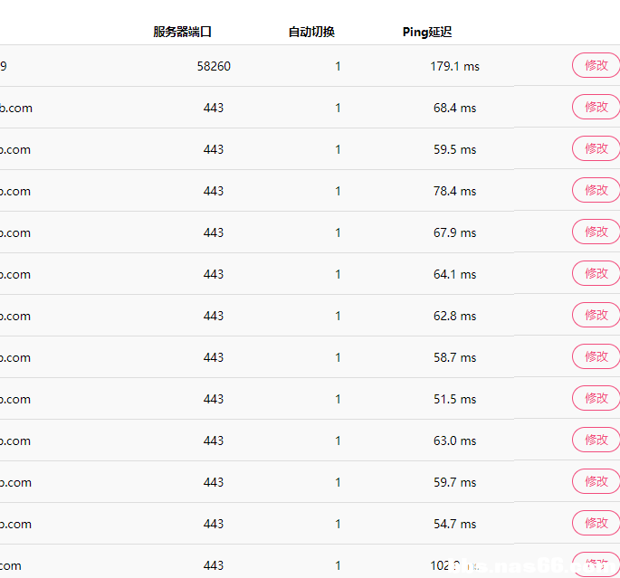Modify the row showing 63.0 ms

(596, 440)
